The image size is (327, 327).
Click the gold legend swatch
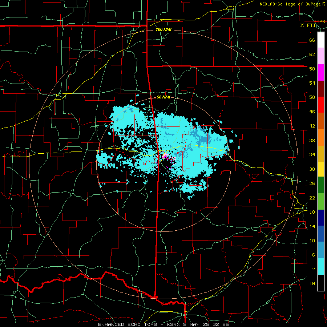click(x=321, y=154)
